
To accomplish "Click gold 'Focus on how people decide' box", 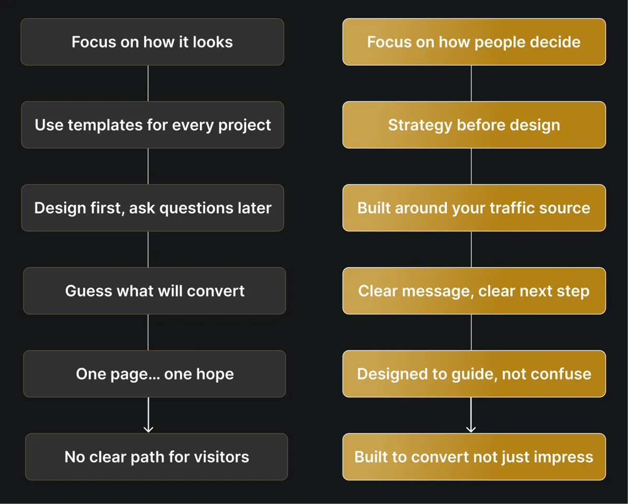I will click(474, 42).
